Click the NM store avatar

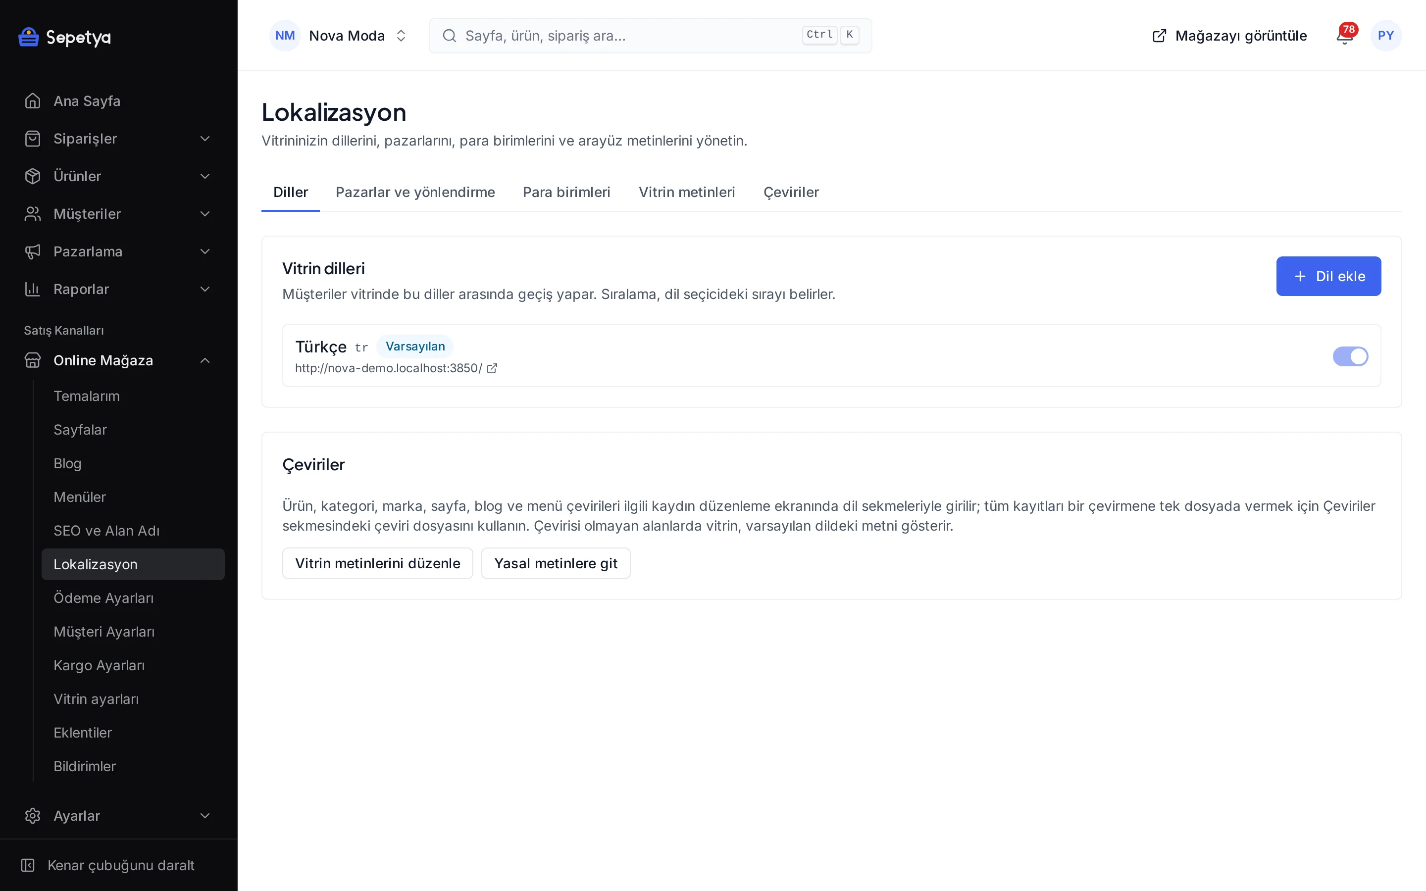click(285, 35)
